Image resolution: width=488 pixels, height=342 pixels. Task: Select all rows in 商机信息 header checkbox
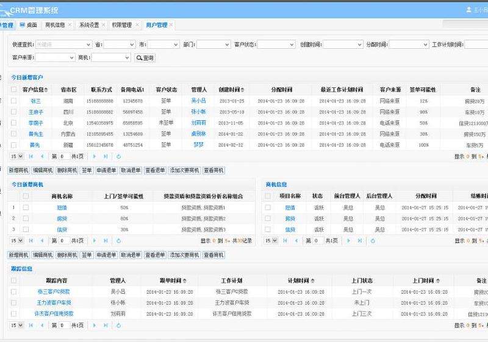click(x=268, y=195)
